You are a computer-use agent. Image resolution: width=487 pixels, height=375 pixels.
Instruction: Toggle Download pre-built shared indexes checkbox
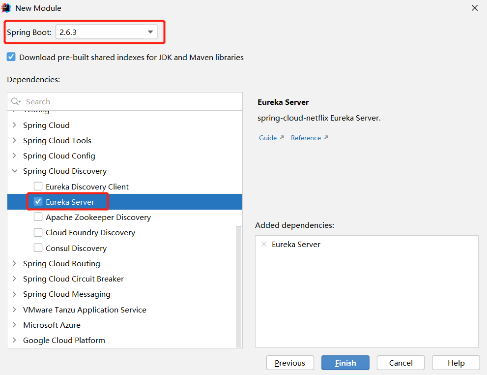point(11,57)
